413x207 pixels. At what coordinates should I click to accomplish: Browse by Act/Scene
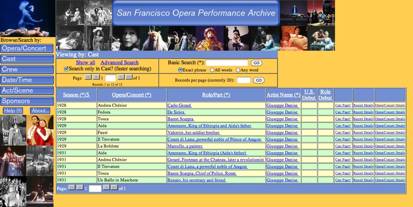click(26, 90)
